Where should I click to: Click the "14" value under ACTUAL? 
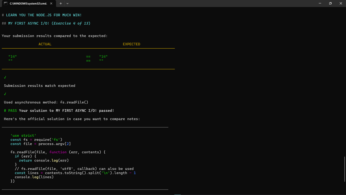13,56
